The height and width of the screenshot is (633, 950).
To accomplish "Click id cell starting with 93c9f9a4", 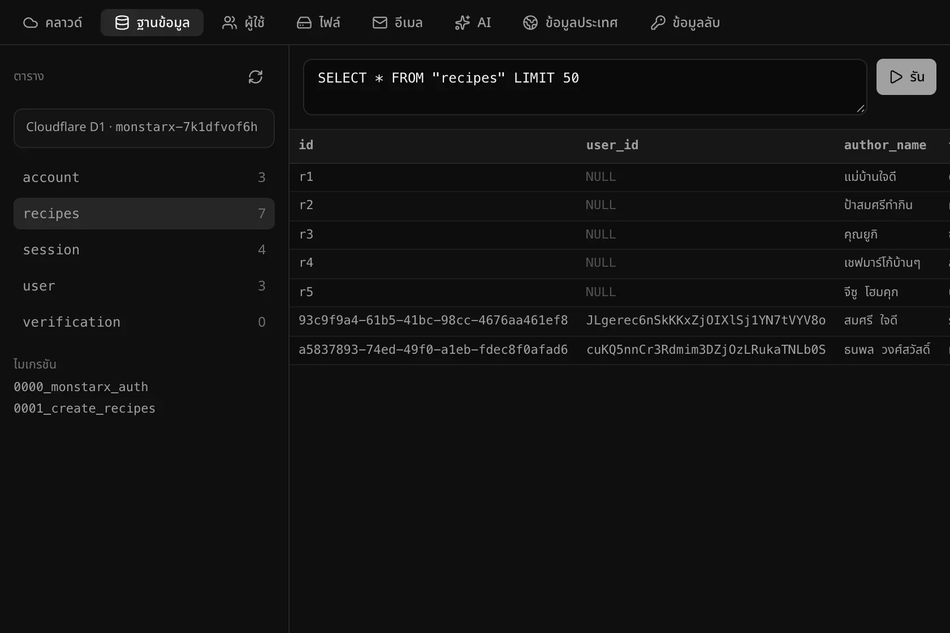I will pos(433,320).
